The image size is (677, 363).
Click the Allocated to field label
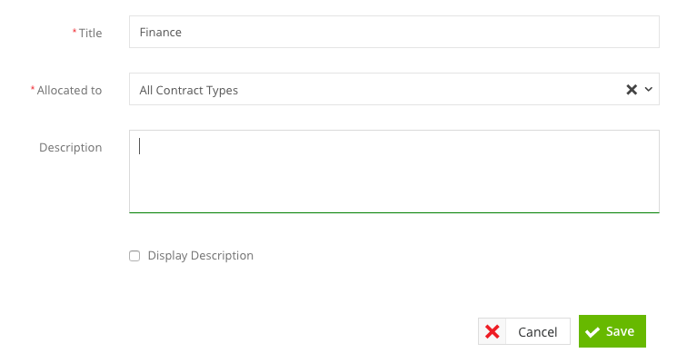[x=69, y=90]
